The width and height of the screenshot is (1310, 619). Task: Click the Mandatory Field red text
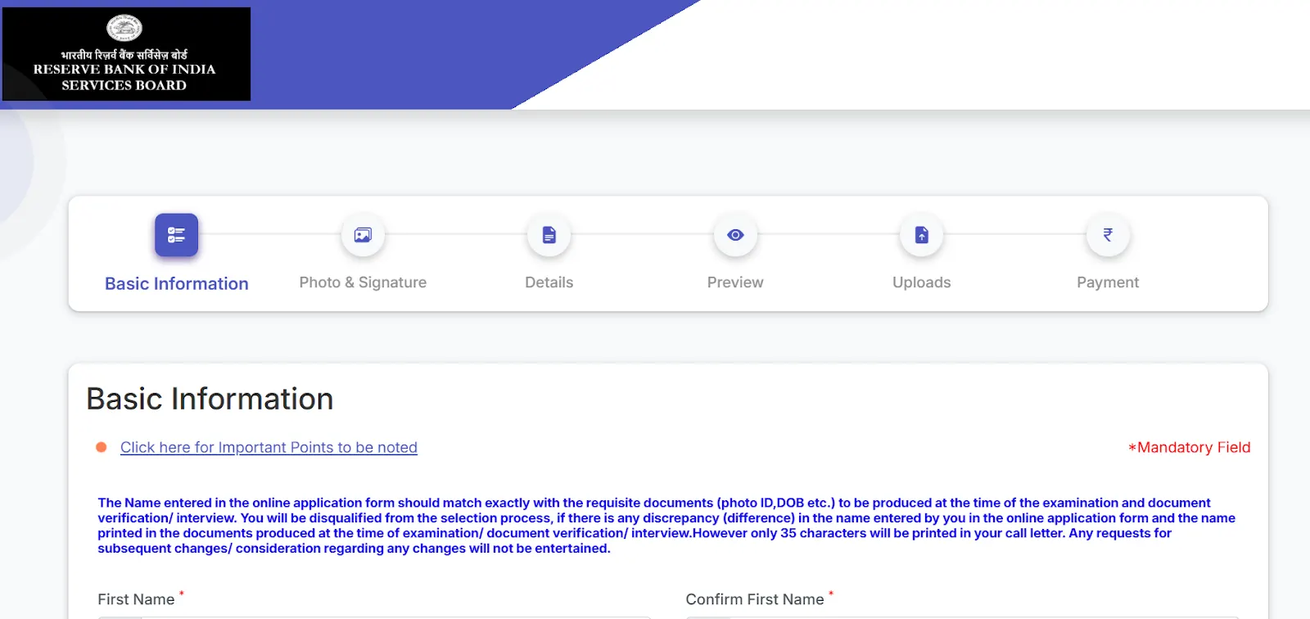click(1189, 447)
